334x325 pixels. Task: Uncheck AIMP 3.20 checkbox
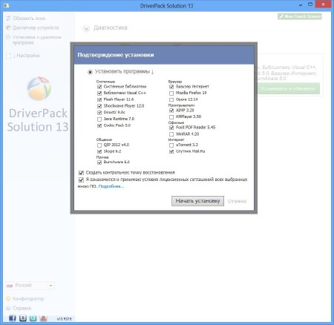tap(171, 111)
